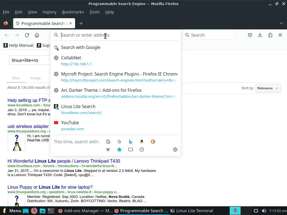Open the Downloads panel icon
Image resolution: width=287 pixels, height=215 pixels.
coord(260,35)
